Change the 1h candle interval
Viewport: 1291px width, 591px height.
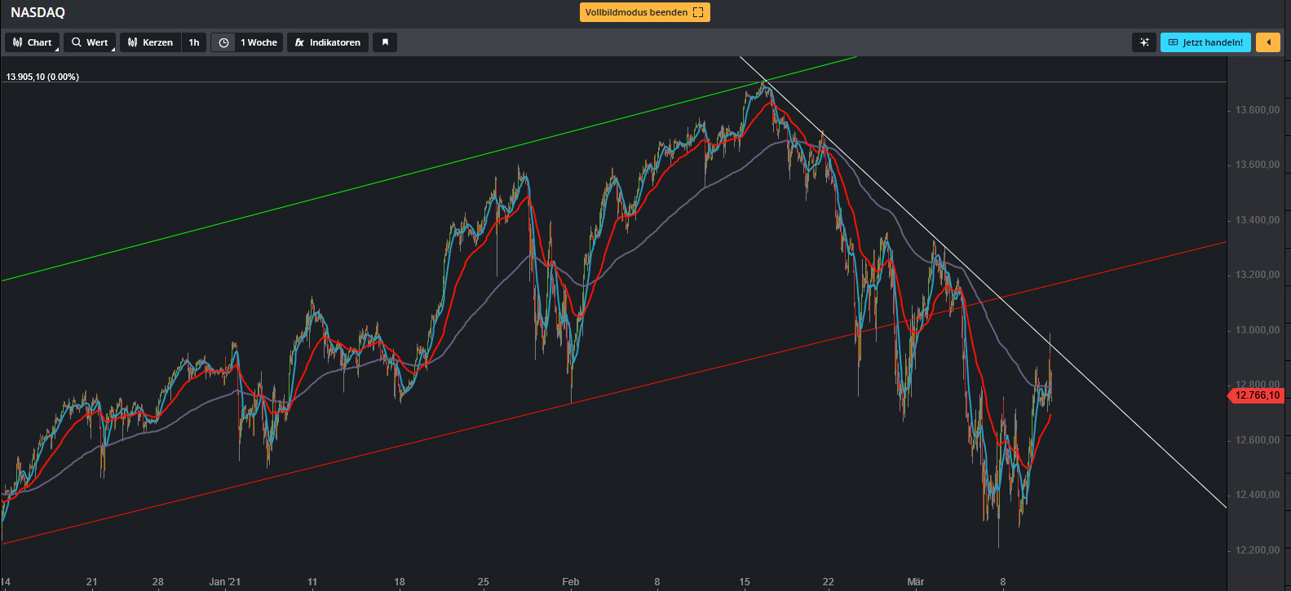194,42
